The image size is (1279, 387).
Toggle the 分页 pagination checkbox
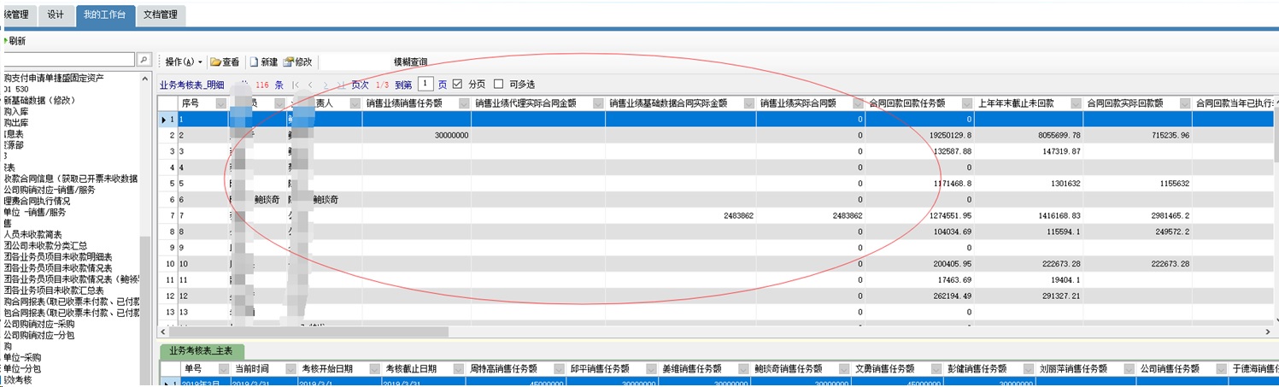tap(457, 85)
